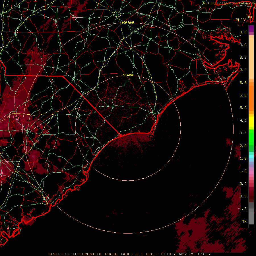Click the 0.2 scale label

tap(243, 184)
